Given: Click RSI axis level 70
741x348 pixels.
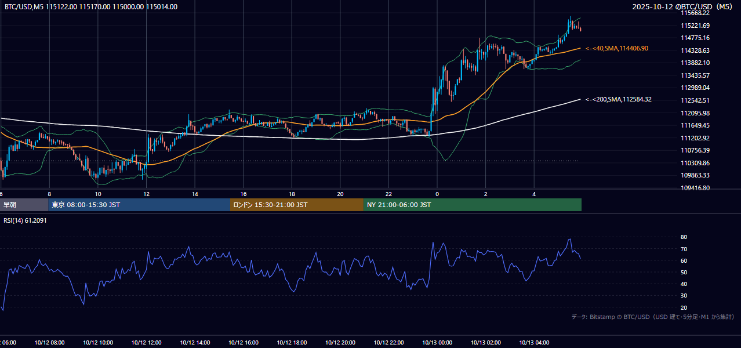Looking at the screenshot, I should pos(684,249).
